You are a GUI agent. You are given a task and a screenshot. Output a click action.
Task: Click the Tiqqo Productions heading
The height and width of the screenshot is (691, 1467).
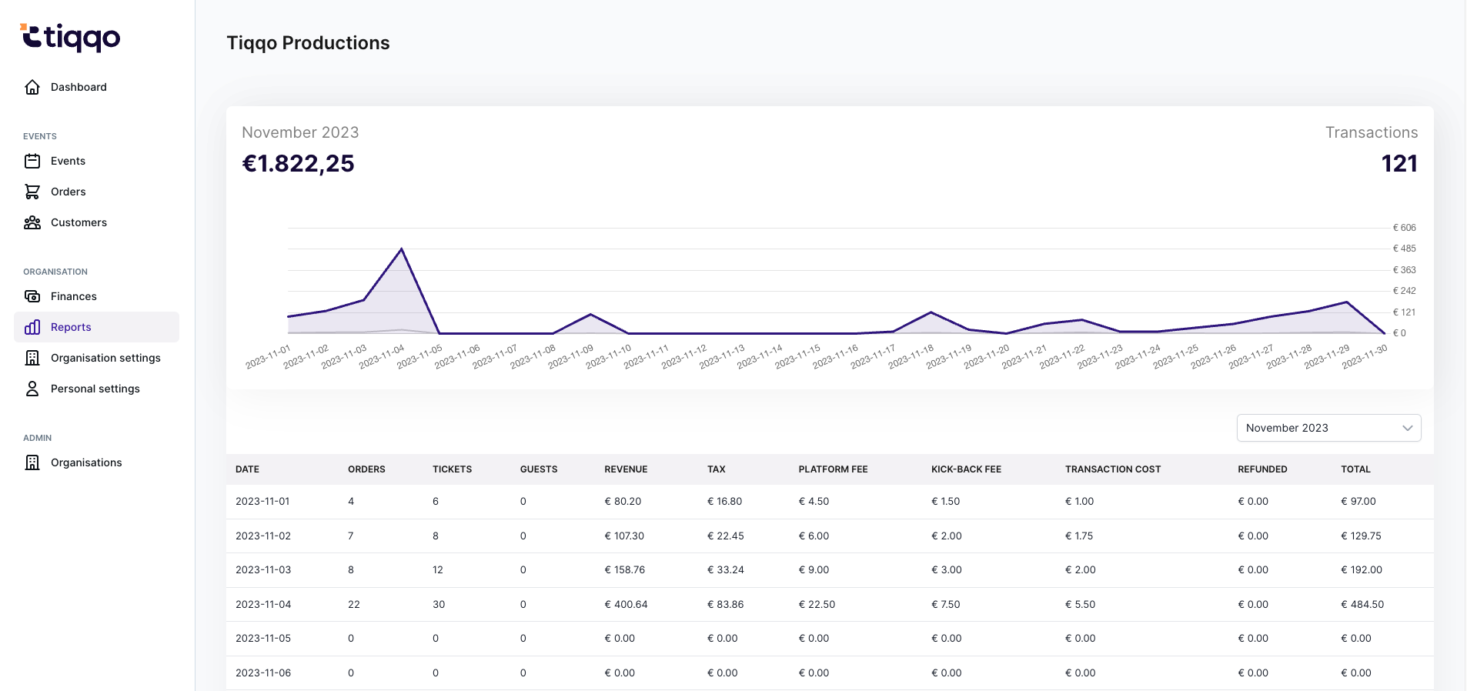click(x=308, y=43)
